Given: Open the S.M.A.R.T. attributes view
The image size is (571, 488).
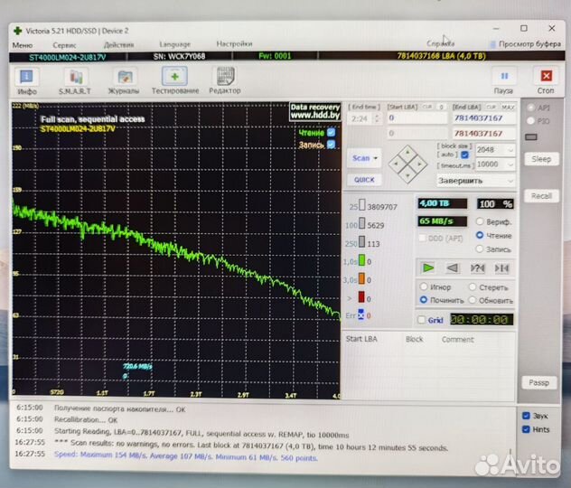Looking at the screenshot, I should (74, 80).
